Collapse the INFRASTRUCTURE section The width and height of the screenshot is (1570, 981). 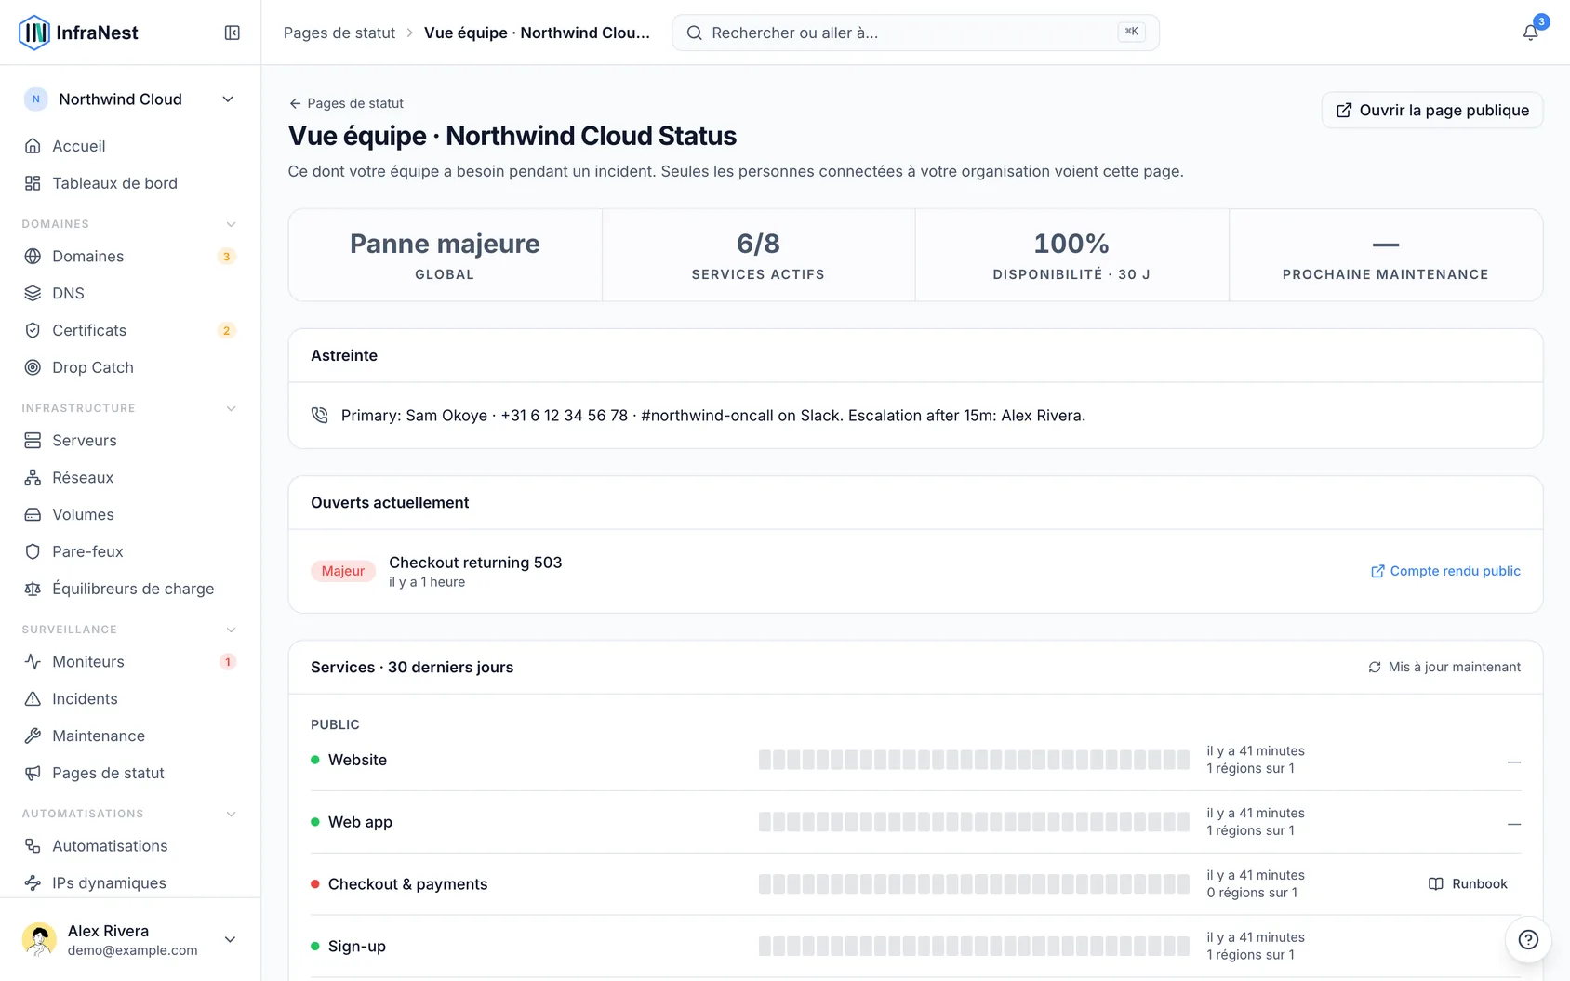231,408
